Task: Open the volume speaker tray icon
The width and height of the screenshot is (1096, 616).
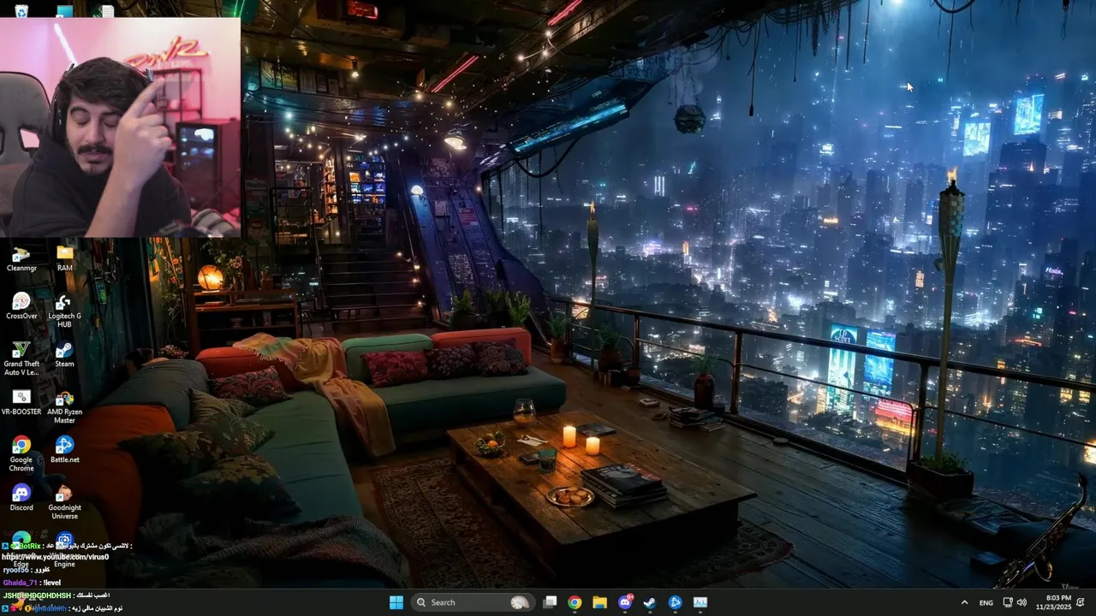Action: click(1022, 602)
